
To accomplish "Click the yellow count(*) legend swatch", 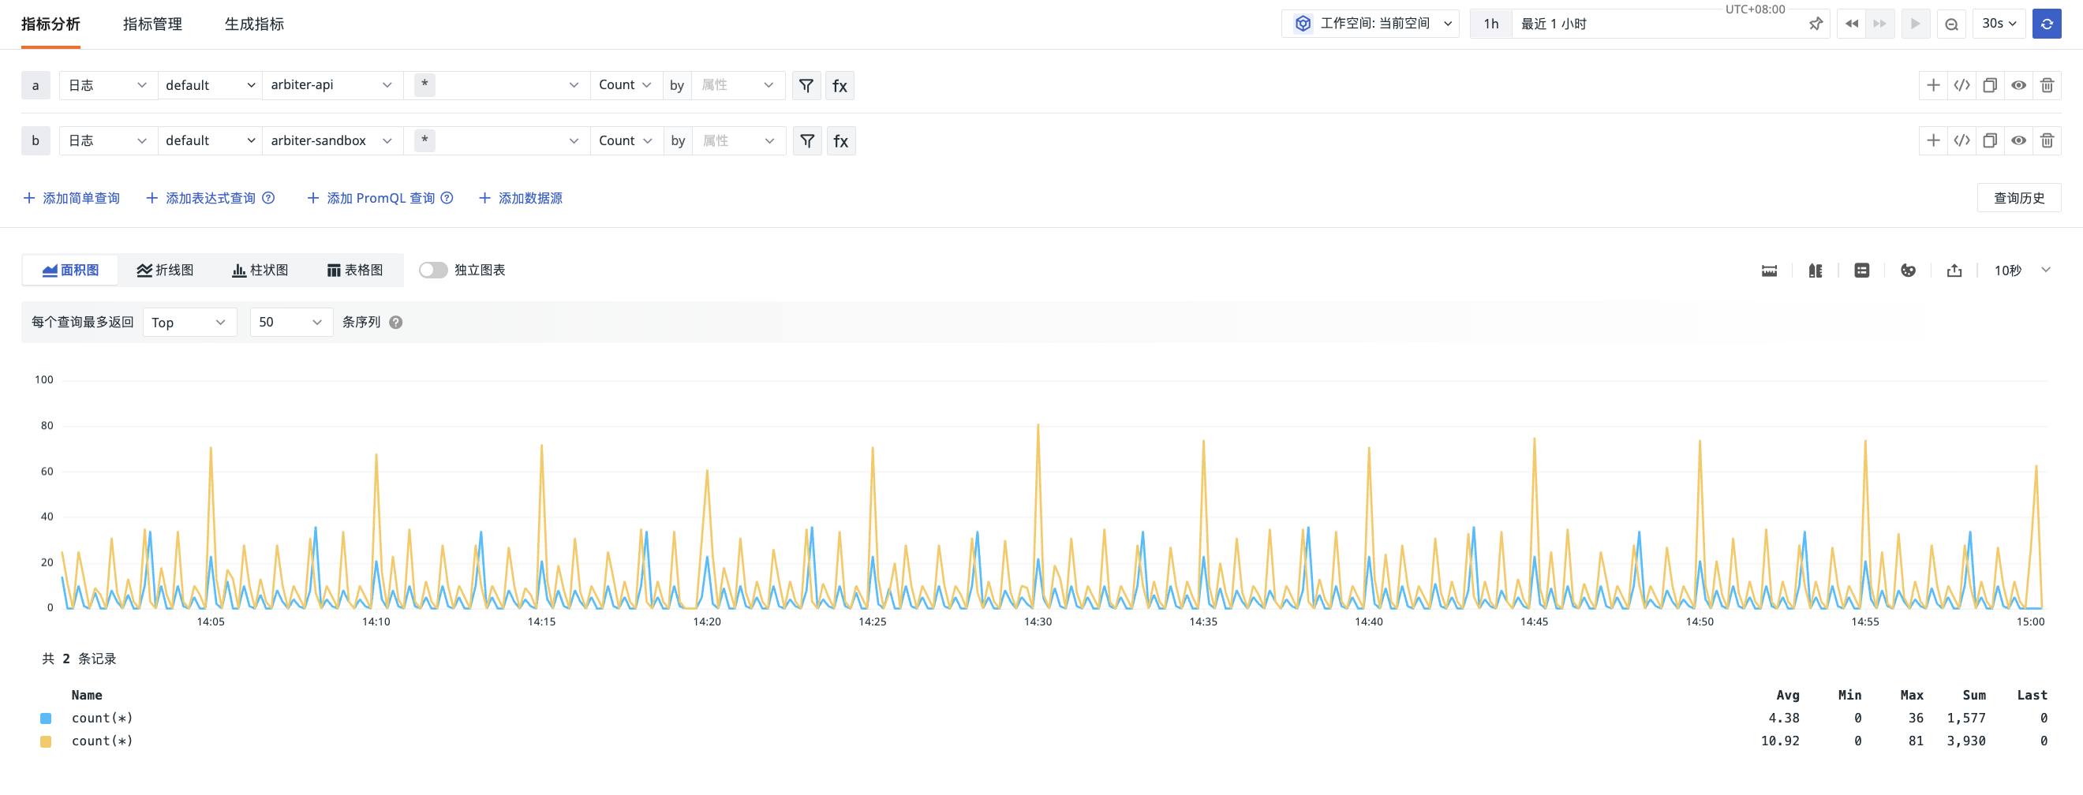I will [46, 741].
